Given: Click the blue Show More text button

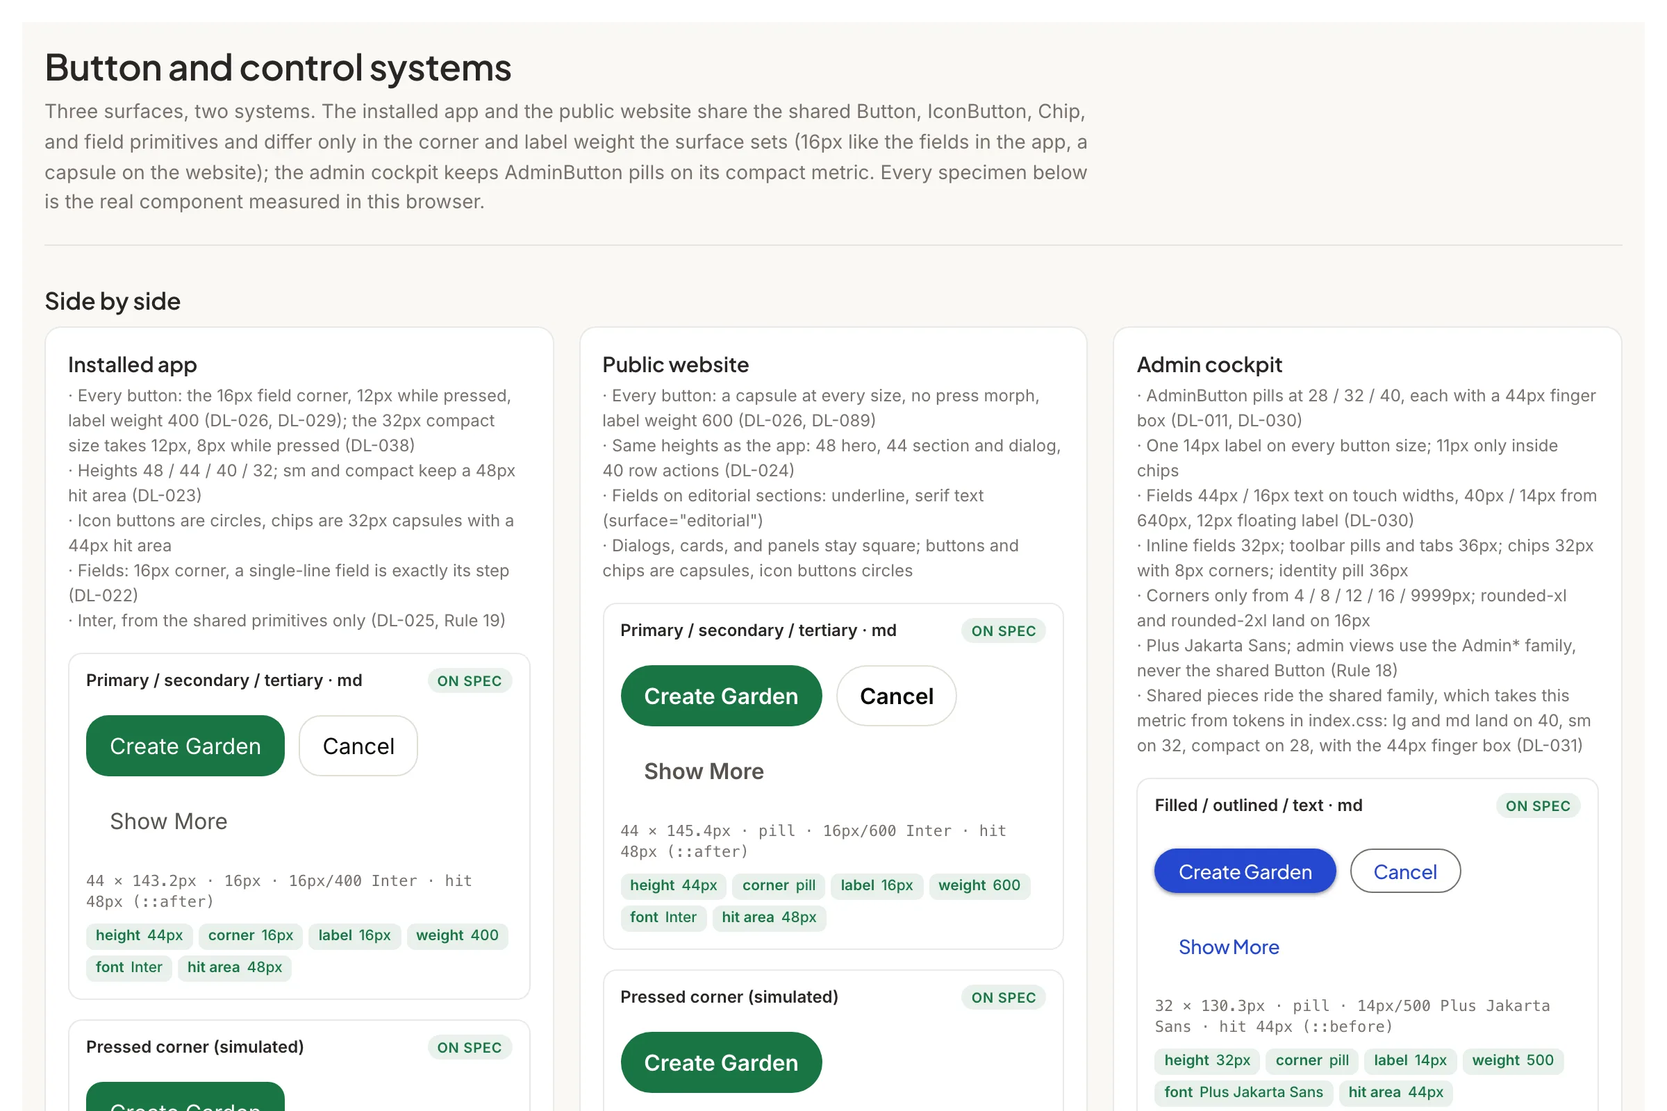Looking at the screenshot, I should 1228,946.
